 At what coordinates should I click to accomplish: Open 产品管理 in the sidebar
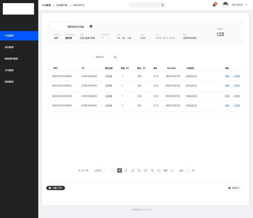(x=19, y=36)
